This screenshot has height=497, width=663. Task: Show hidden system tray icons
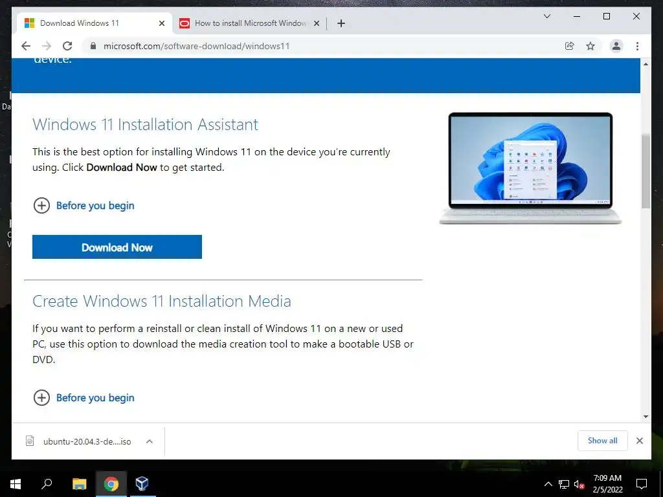(548, 484)
